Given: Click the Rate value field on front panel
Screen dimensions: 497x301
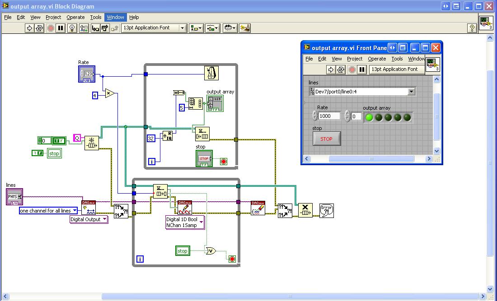Looking at the screenshot, I should coord(329,116).
